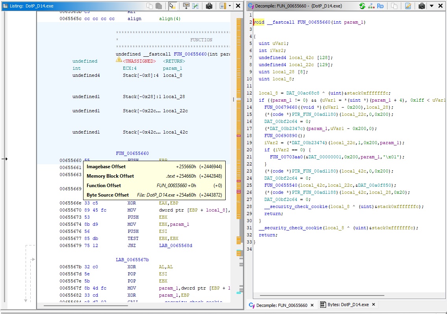This screenshot has width=447, height=314.
Task: Click the warning icon beside <UNASSIGNED>
Action: click(119, 60)
